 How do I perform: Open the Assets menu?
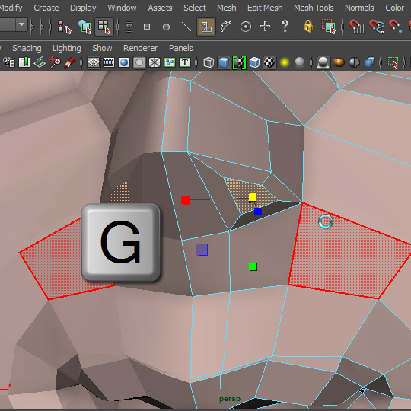160,8
